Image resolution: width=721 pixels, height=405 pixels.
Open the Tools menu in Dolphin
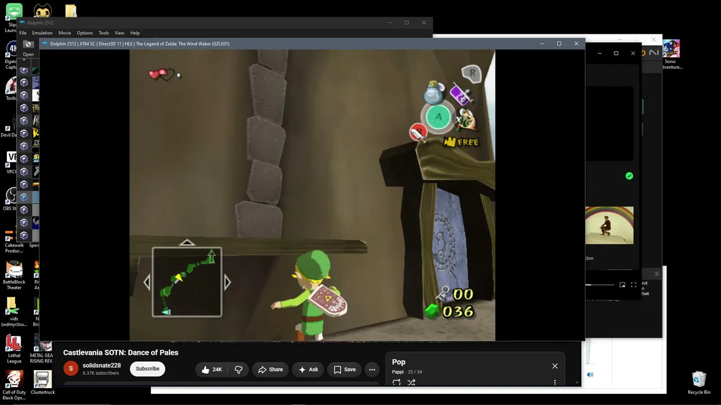(x=104, y=33)
